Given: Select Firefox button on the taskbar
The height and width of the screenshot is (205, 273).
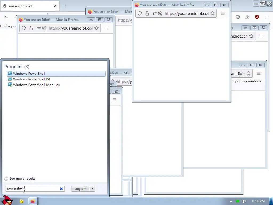Looking at the screenshot, I should 33,201.
